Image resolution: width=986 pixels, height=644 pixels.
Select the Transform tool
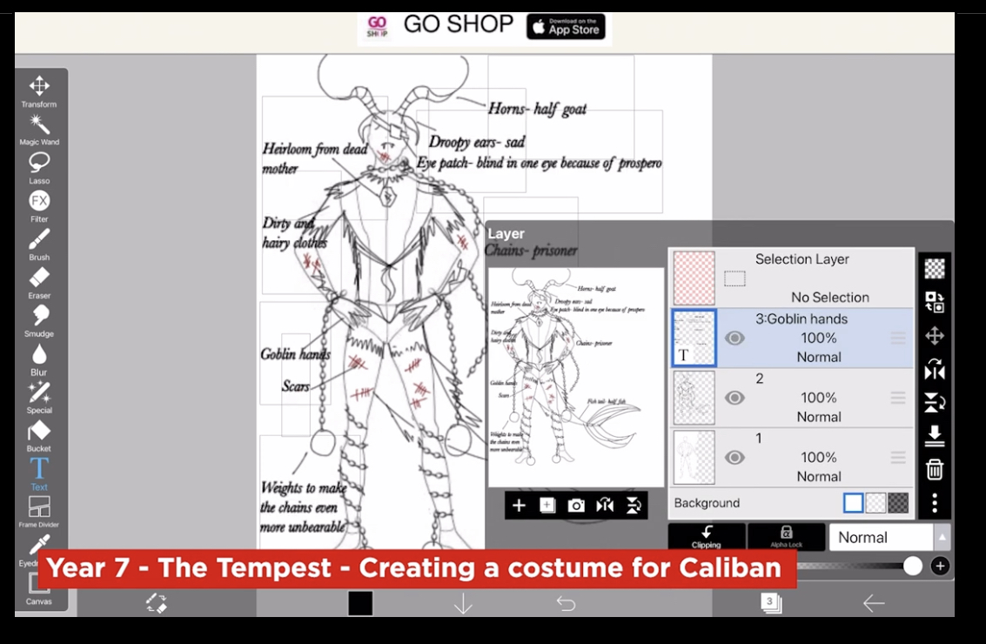[x=39, y=92]
